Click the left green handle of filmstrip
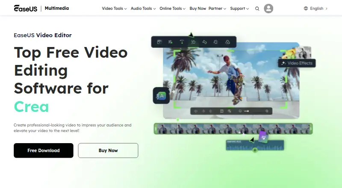Image resolution: width=342 pixels, height=188 pixels. pyautogui.click(x=155, y=129)
